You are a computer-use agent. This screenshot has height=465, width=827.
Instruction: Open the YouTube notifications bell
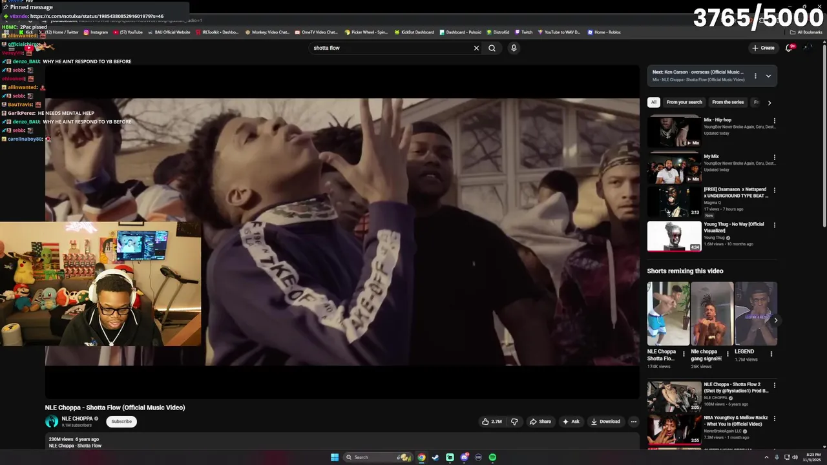[x=789, y=48]
